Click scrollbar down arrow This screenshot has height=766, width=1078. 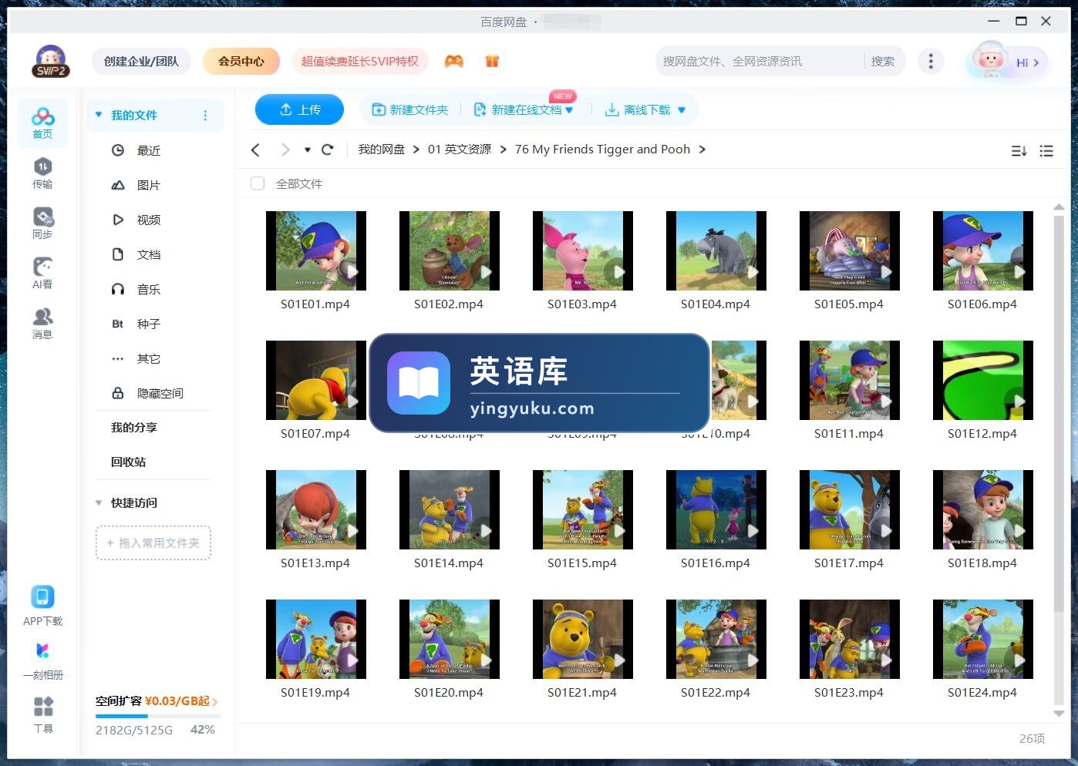[1059, 714]
